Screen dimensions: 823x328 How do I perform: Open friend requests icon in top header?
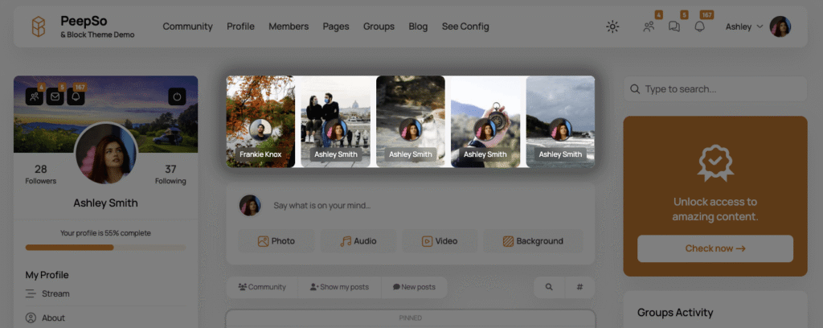point(649,27)
